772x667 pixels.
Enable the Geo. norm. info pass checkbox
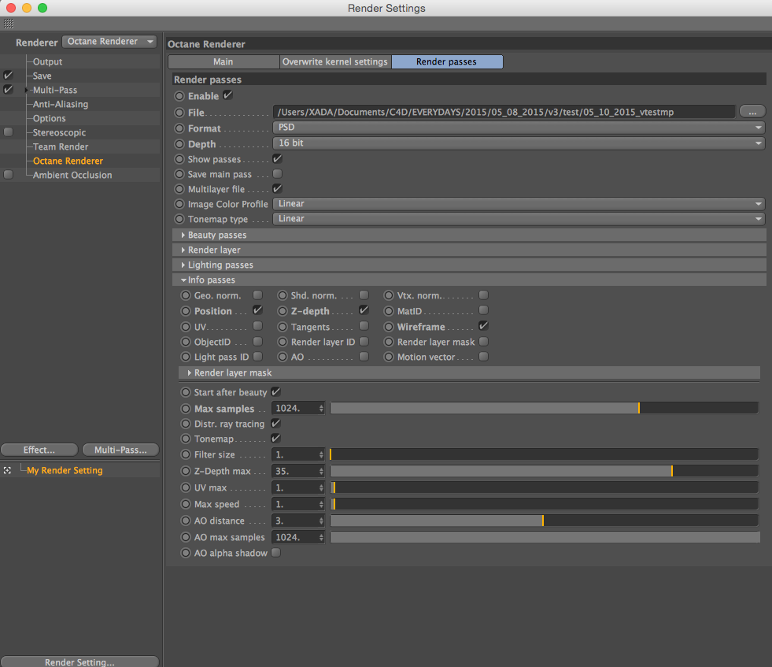tap(257, 295)
